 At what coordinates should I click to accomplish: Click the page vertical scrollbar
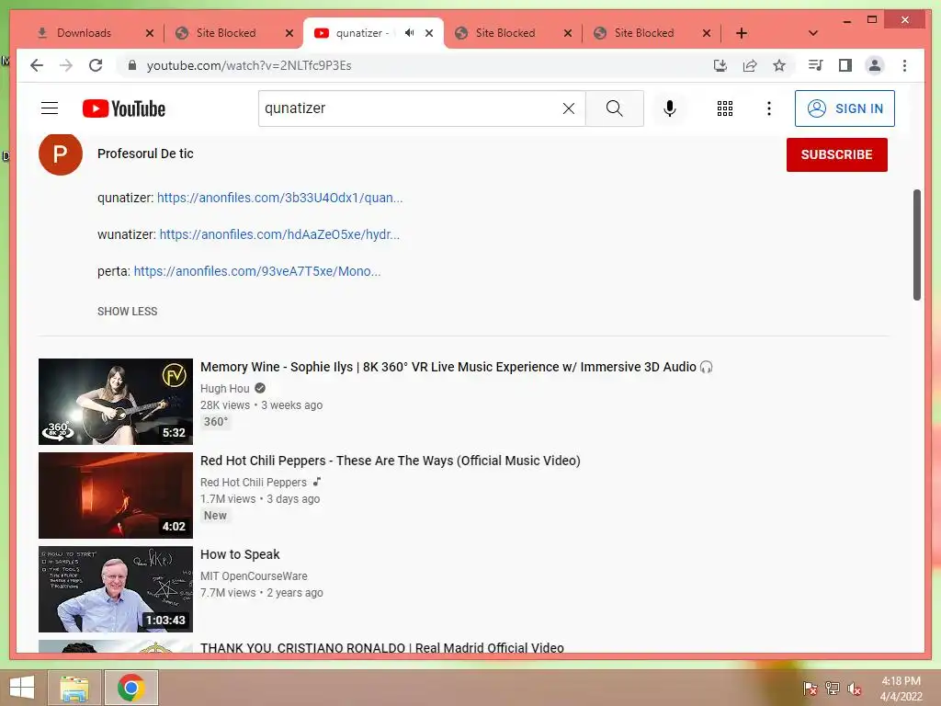point(916,245)
